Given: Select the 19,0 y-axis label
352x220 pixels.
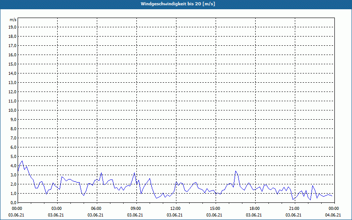Looking at the screenshot, I should pos(12,27).
